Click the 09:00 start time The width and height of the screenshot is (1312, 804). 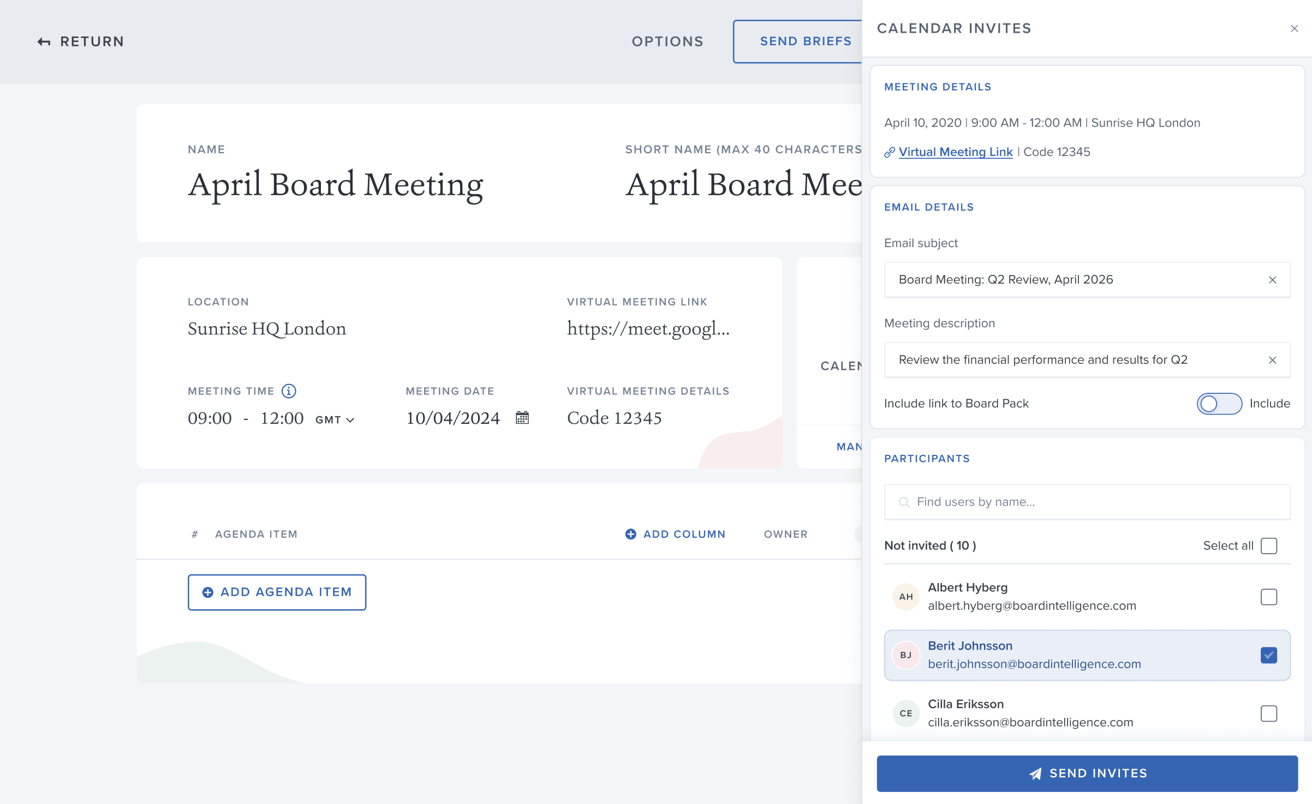210,418
